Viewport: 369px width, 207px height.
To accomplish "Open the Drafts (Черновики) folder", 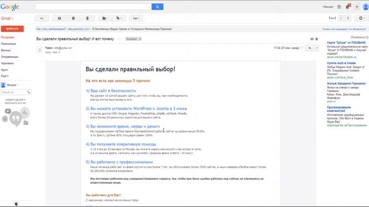I will pyautogui.click(x=7, y=63).
